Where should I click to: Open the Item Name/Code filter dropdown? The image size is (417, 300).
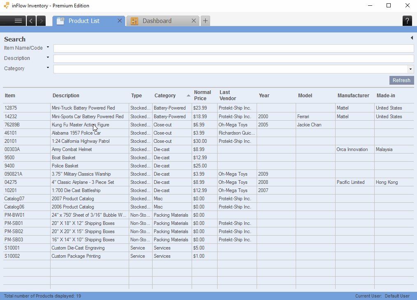point(48,47)
